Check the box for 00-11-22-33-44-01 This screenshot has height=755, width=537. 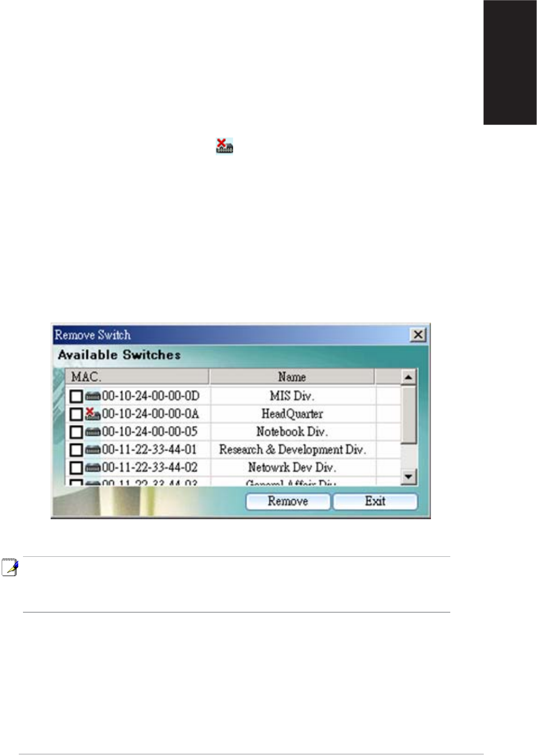[76, 450]
